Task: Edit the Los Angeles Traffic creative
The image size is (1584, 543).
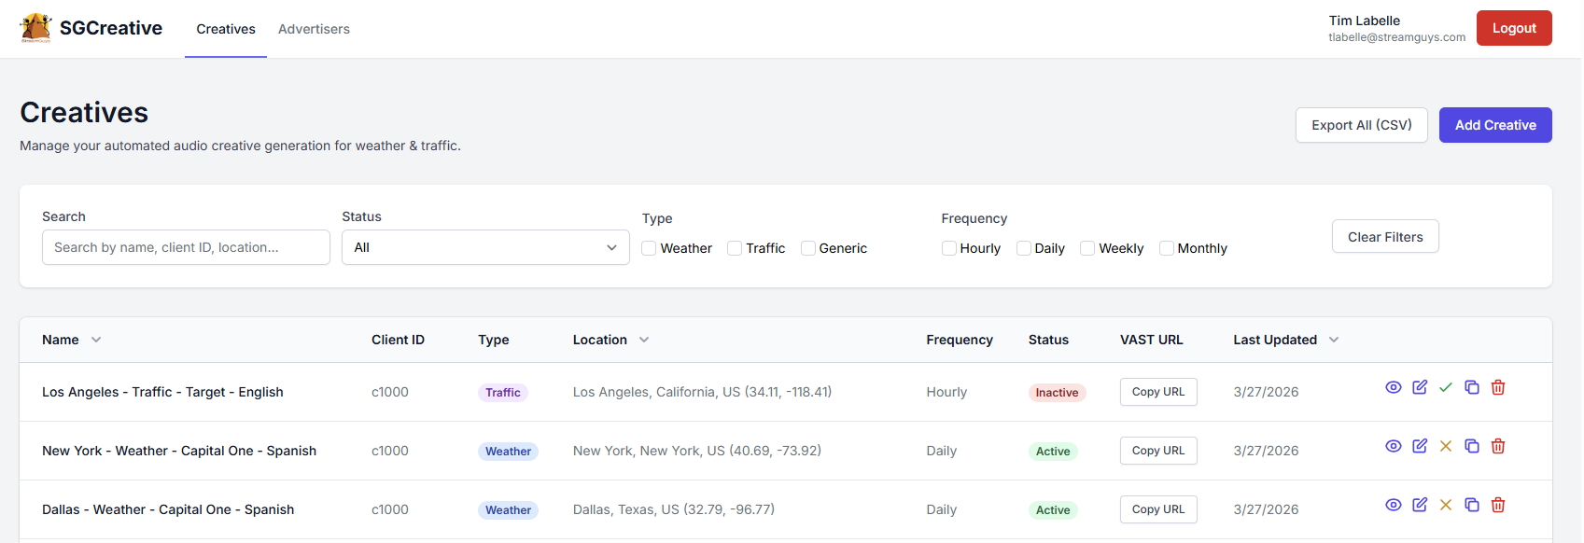Action: click(1419, 387)
